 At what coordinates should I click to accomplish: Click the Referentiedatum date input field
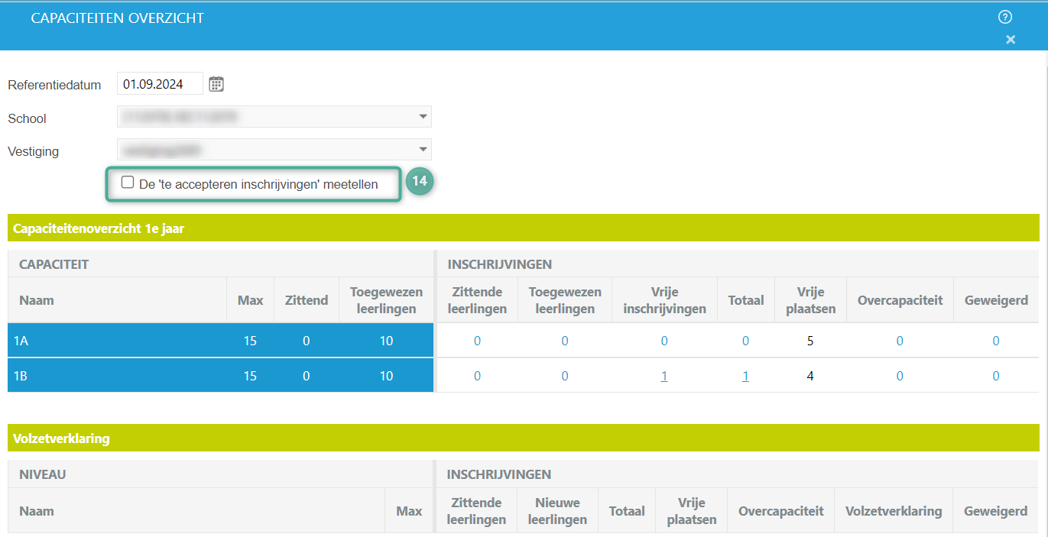click(x=160, y=84)
